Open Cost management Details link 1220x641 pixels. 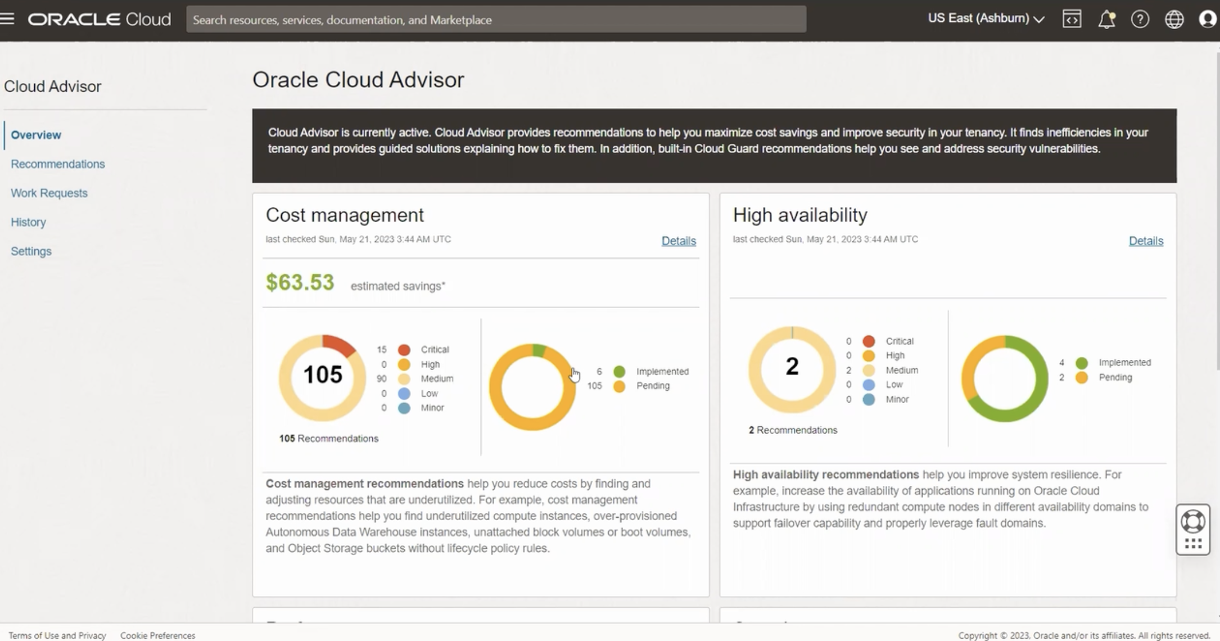[678, 241]
